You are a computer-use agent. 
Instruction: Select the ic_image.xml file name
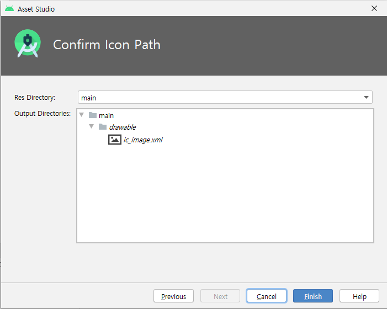pos(143,140)
